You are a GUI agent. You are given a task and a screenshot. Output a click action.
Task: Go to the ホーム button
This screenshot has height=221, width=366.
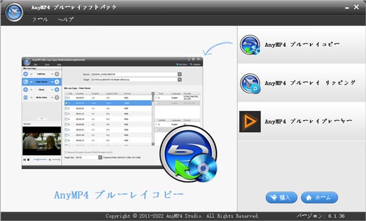[319, 197]
